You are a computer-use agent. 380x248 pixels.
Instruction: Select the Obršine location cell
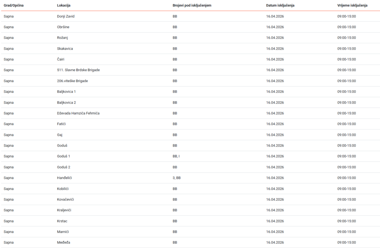click(x=63, y=27)
